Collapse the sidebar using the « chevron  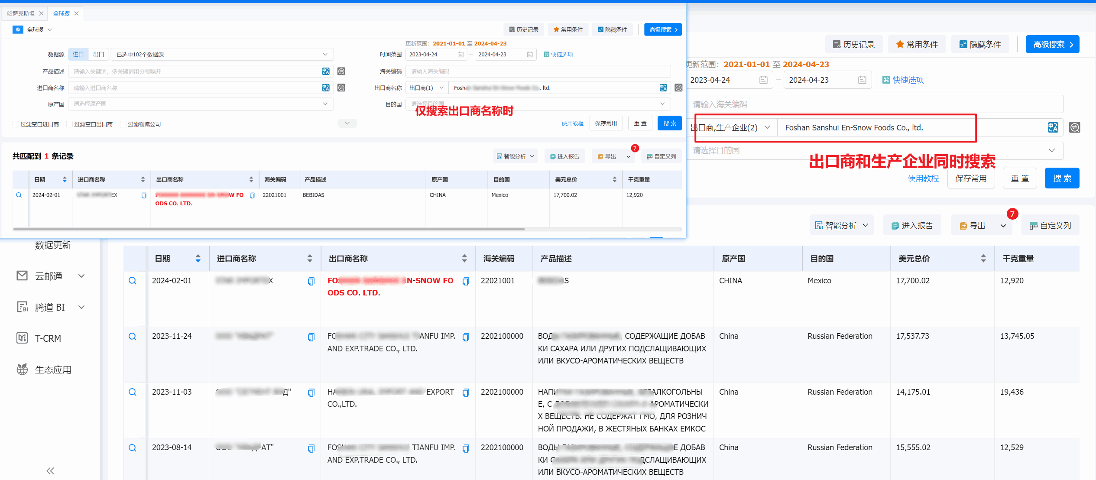click(x=49, y=470)
